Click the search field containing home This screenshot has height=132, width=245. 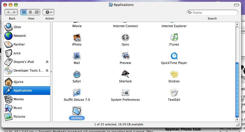[x=212, y=13]
